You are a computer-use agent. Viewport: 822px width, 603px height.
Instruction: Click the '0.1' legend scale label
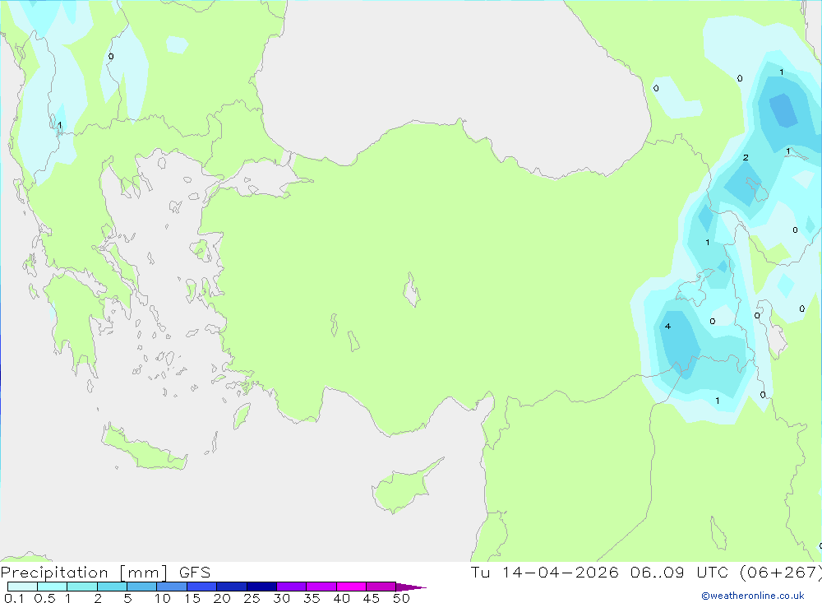coord(14,598)
